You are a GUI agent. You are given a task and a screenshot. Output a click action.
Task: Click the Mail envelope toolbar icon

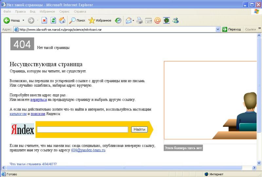(x=129, y=21)
